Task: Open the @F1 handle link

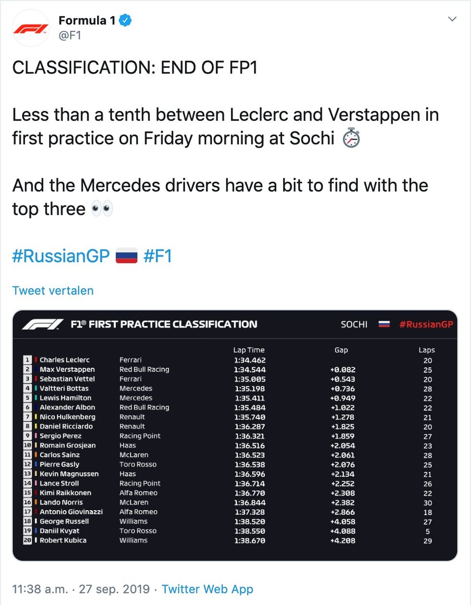Action: click(70, 36)
